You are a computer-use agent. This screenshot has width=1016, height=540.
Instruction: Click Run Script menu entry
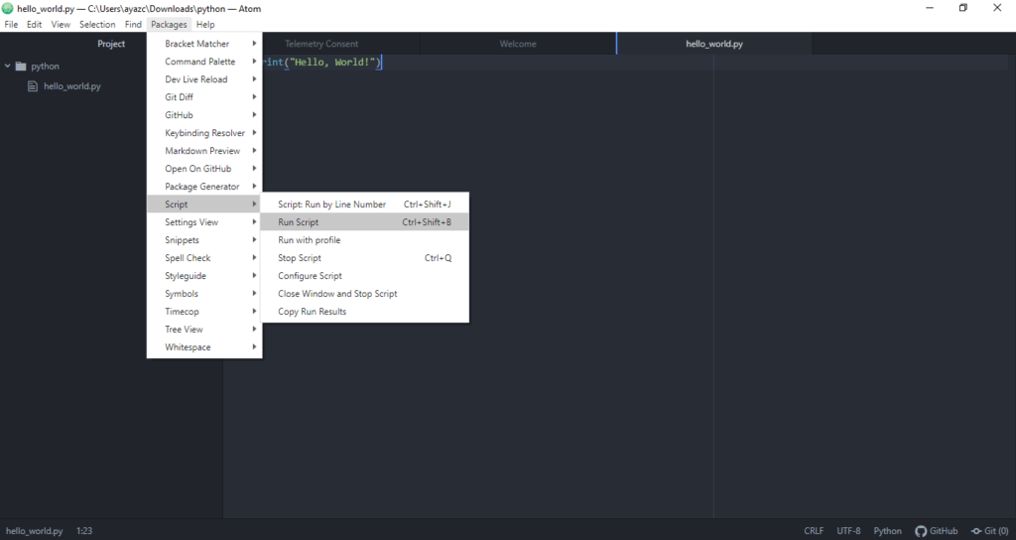coord(364,221)
